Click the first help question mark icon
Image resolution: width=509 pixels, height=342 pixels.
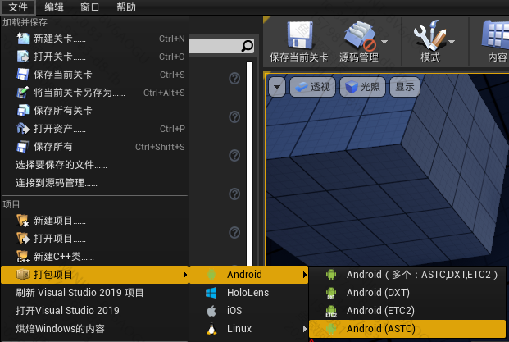[234, 78]
